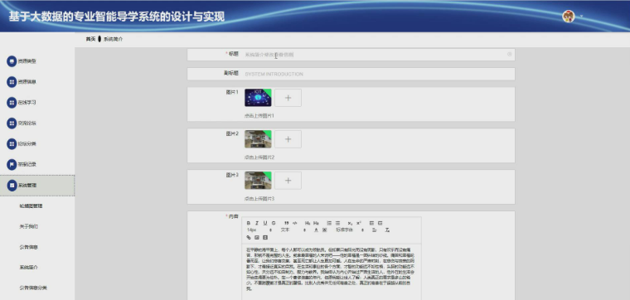
Task: Navigate to 首页 in the breadcrumb
Action: pyautogui.click(x=90, y=39)
